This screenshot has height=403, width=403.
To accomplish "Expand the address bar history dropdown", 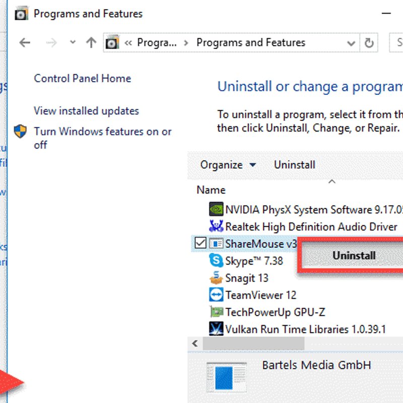I will pyautogui.click(x=351, y=43).
